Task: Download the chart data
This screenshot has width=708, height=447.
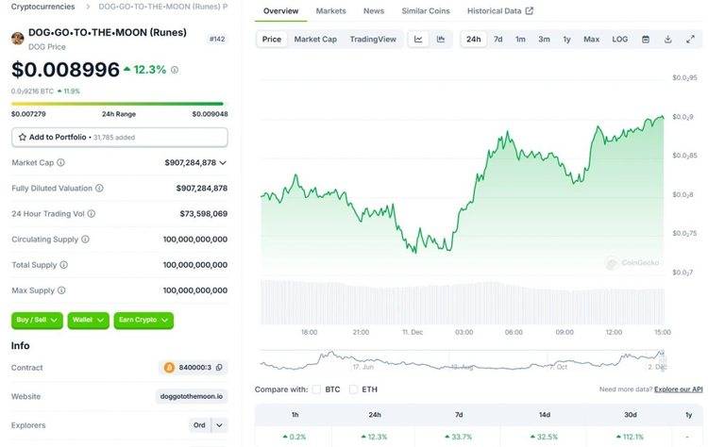Action: (667, 40)
